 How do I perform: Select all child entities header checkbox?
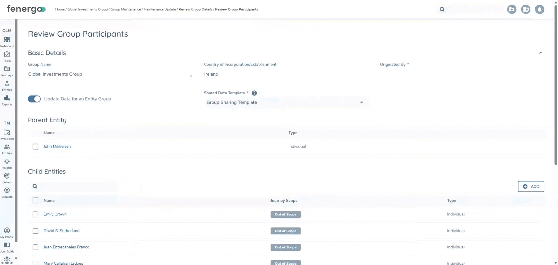click(35, 201)
